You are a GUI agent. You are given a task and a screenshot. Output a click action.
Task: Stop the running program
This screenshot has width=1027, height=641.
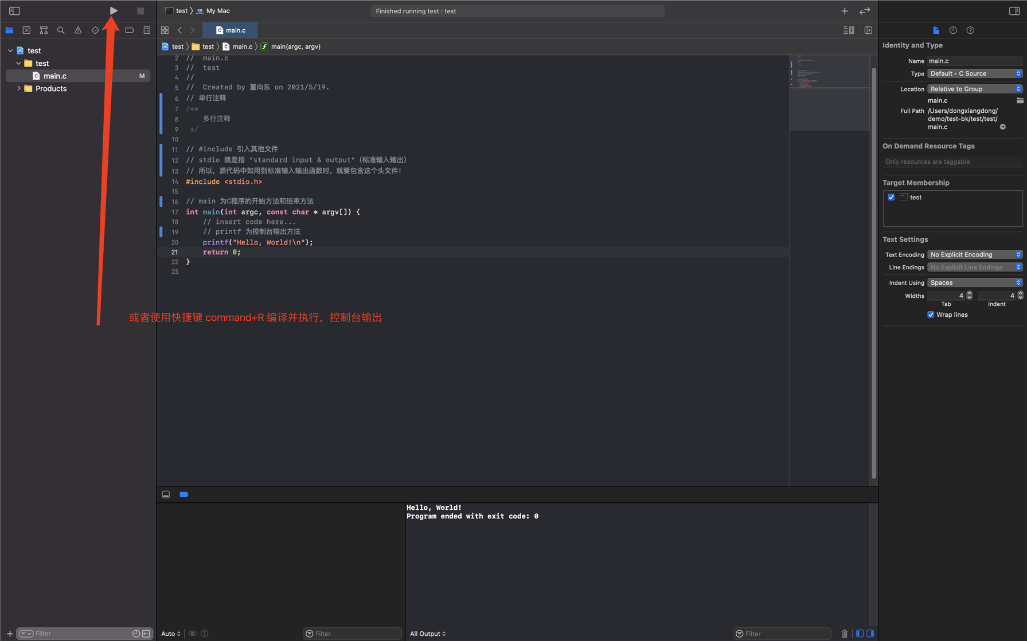(x=140, y=11)
